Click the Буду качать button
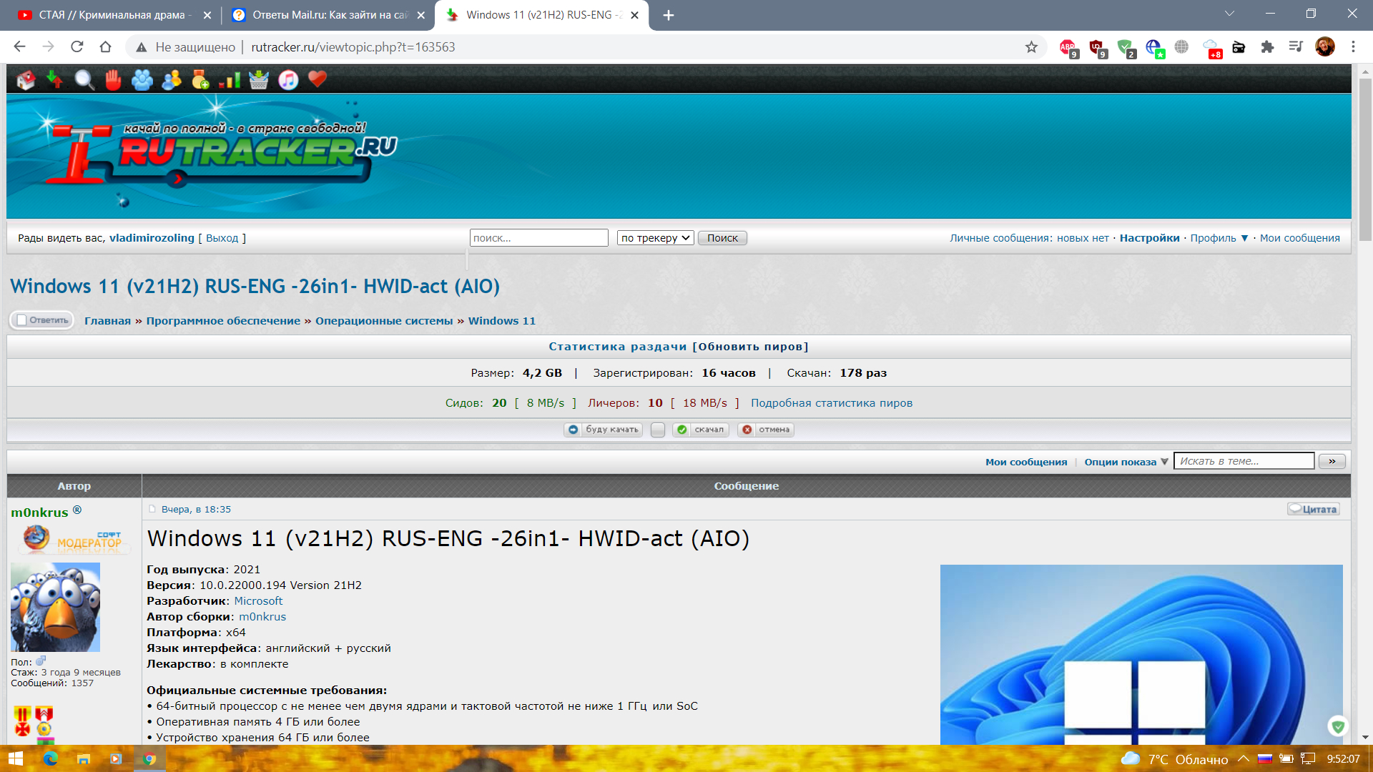 click(x=604, y=430)
